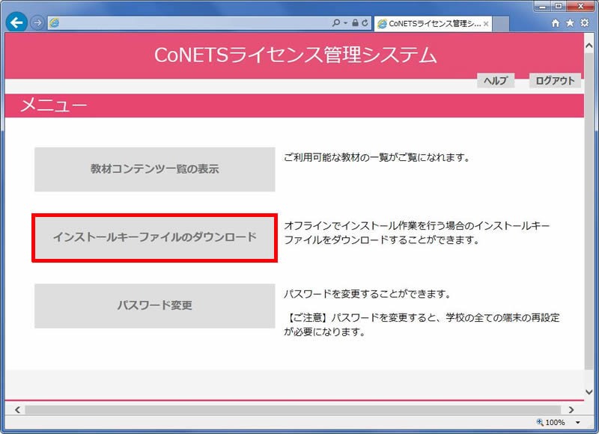Image resolution: width=599 pixels, height=434 pixels.
Task: Click the horizontal scrollbar left arrow
Action: [17, 409]
